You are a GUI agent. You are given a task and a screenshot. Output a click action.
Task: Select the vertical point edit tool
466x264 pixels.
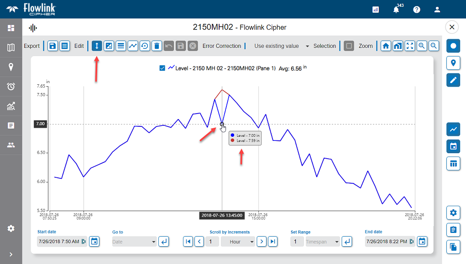click(x=97, y=46)
